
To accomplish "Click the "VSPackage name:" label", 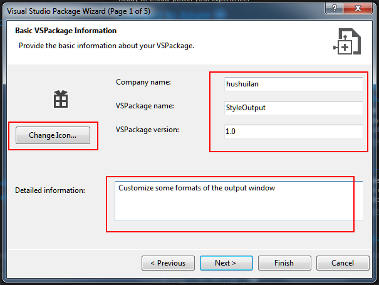I will coord(145,106).
